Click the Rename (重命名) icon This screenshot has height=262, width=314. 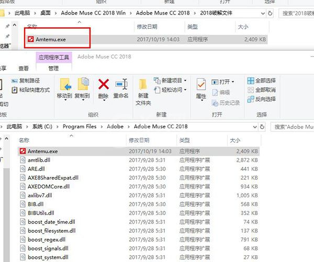point(121,84)
